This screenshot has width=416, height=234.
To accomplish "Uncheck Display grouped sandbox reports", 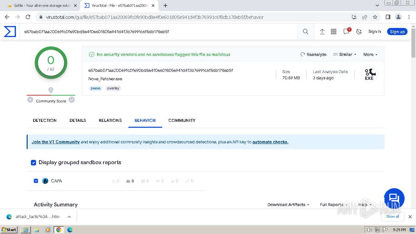I will 33,162.
